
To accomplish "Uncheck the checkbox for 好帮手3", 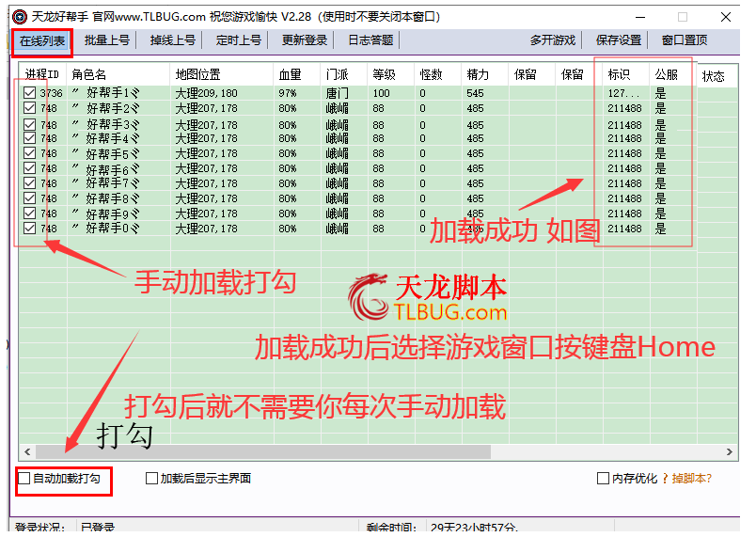I will tap(29, 124).
